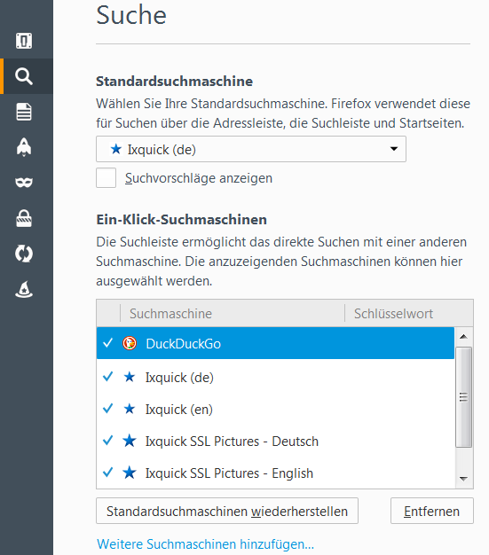Image resolution: width=489 pixels, height=555 pixels.
Task: Uncheck Ixquick SSL Pictures - English checkmark
Action: point(107,473)
